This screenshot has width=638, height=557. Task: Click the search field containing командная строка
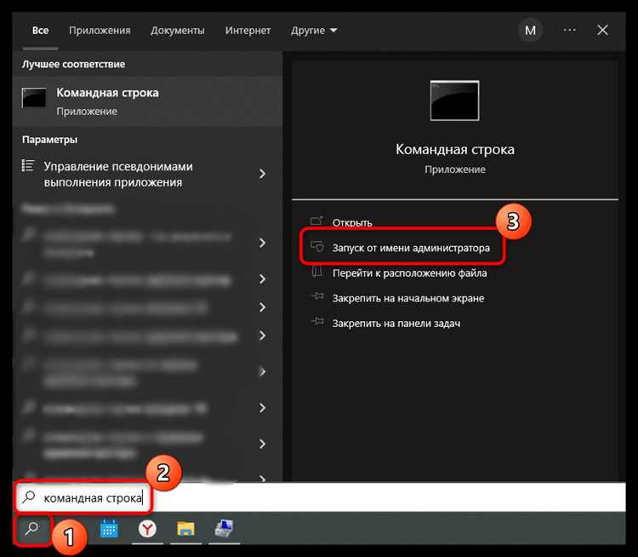(320, 497)
